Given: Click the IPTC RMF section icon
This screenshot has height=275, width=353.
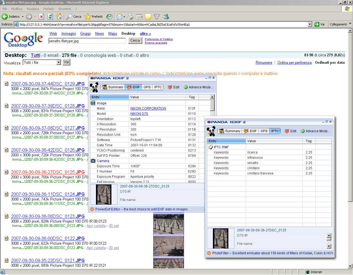Looking at the screenshot, I should 210,147.
